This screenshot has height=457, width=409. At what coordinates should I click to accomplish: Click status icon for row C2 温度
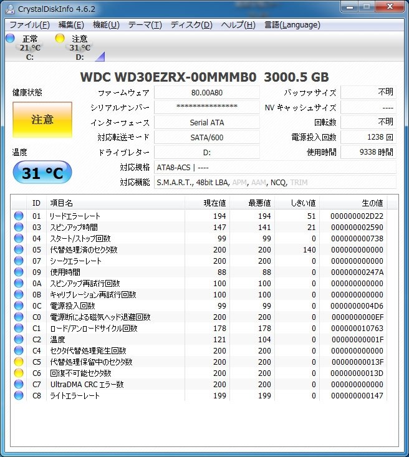(19, 339)
